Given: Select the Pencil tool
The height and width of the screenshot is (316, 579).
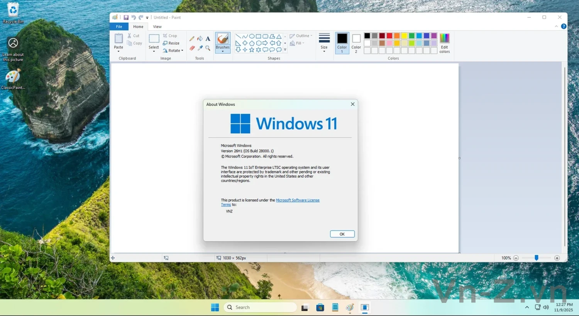Looking at the screenshot, I should (x=192, y=39).
